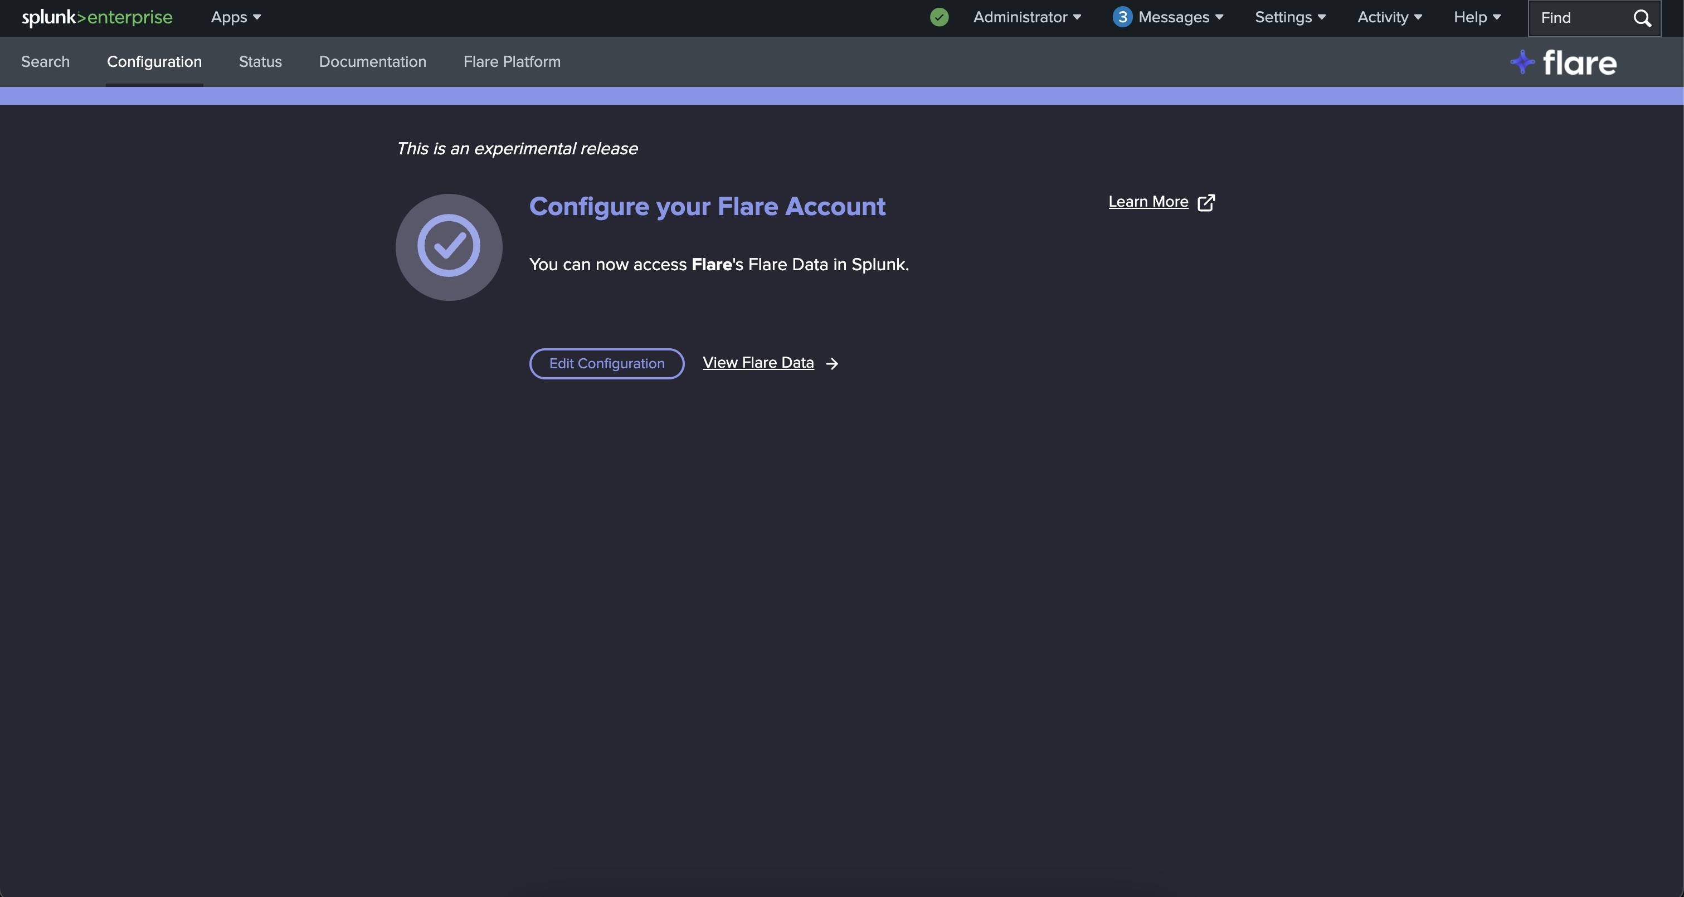Open the View Flare Data link
Image resolution: width=1684 pixels, height=897 pixels.
(x=758, y=363)
